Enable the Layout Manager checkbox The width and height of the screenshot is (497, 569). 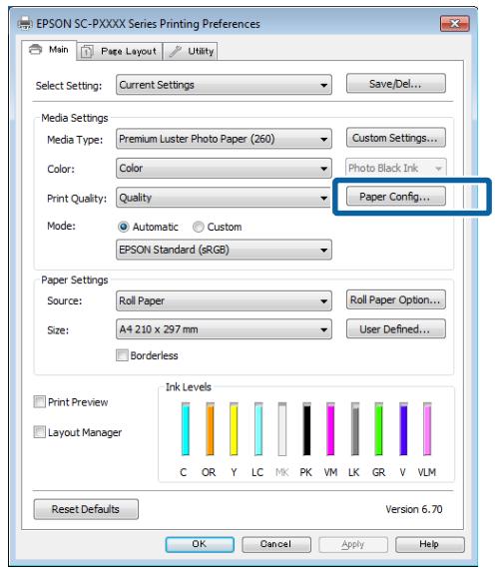[40, 432]
